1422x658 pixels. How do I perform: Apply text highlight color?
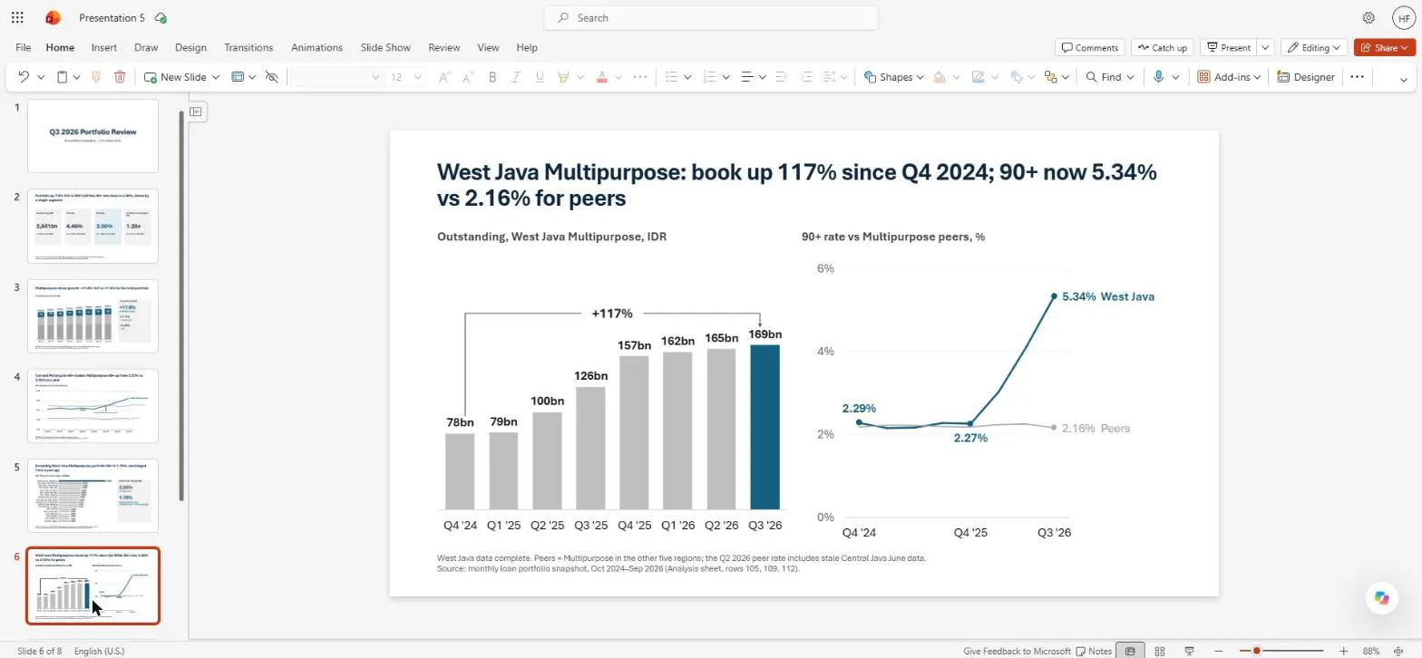[563, 77]
